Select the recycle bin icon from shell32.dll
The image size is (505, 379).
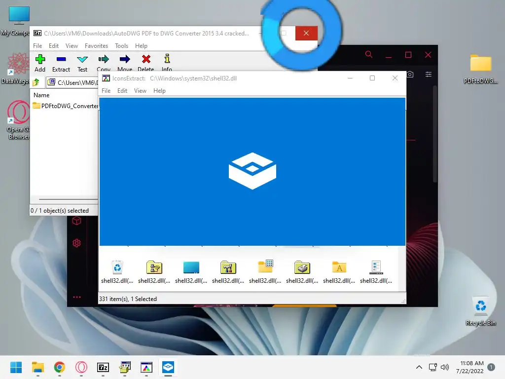(117, 272)
